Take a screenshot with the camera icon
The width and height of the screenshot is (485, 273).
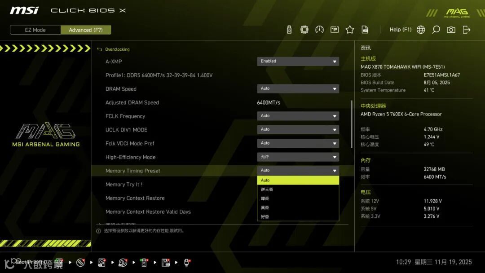[x=451, y=30]
